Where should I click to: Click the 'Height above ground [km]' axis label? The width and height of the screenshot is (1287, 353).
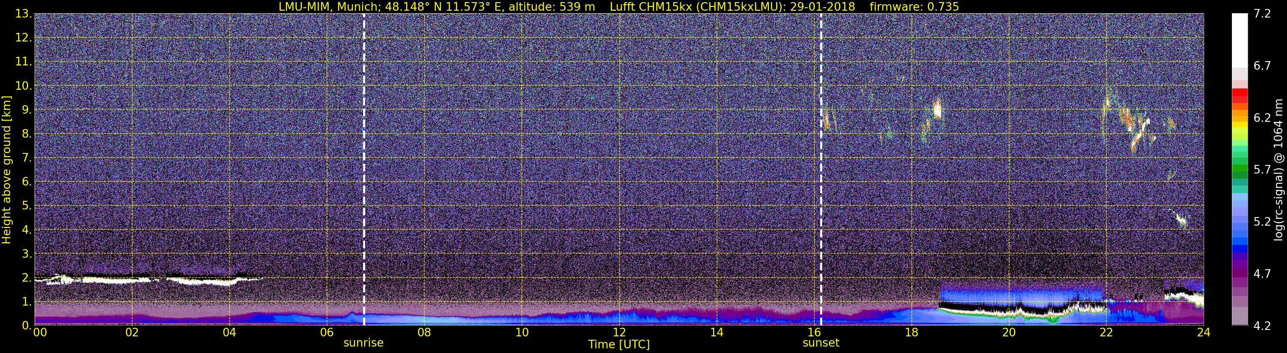pyautogui.click(x=6, y=170)
